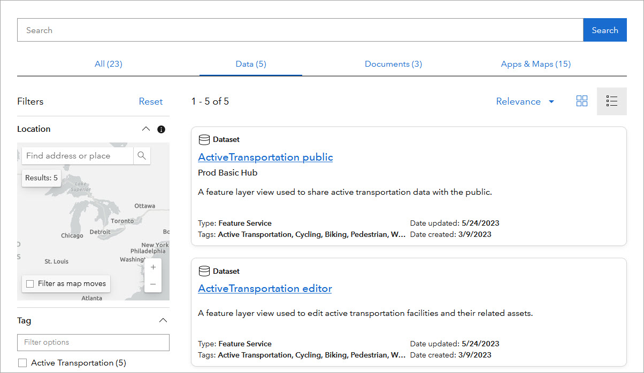Click the Find address or place field
Screen dimensions: 644x373
coord(78,156)
